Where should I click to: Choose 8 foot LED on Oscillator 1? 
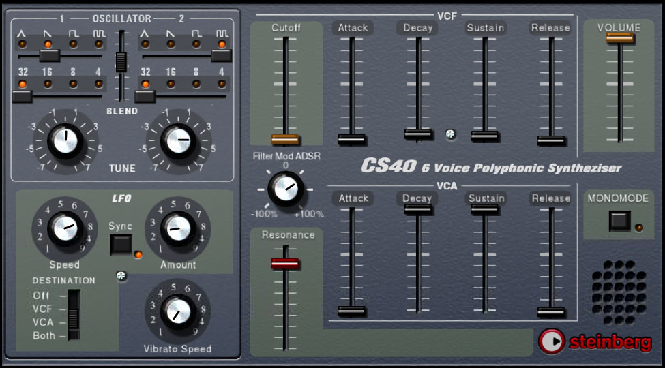pos(74,84)
